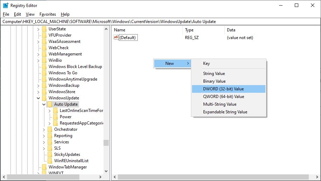Select the Services folder icon
The width and height of the screenshot is (321, 181).
coord(50,142)
